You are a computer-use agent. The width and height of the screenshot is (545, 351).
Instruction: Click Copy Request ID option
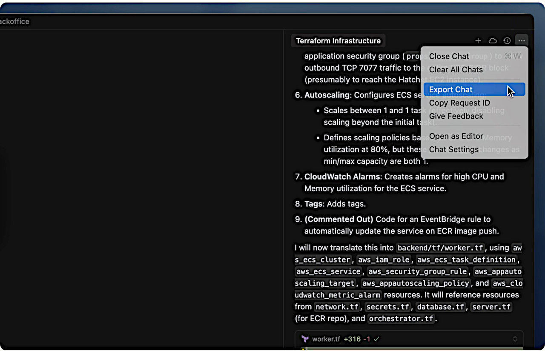[x=459, y=103]
